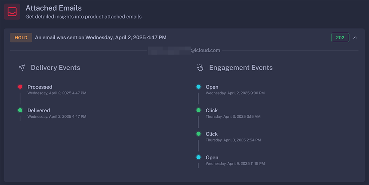This screenshot has height=185, width=369.
Task: Click the cyan dot for April 2 Open event
Action: point(199,87)
